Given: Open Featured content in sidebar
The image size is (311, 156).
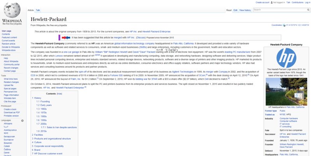Looking at the screenshot, I should 9,37.
